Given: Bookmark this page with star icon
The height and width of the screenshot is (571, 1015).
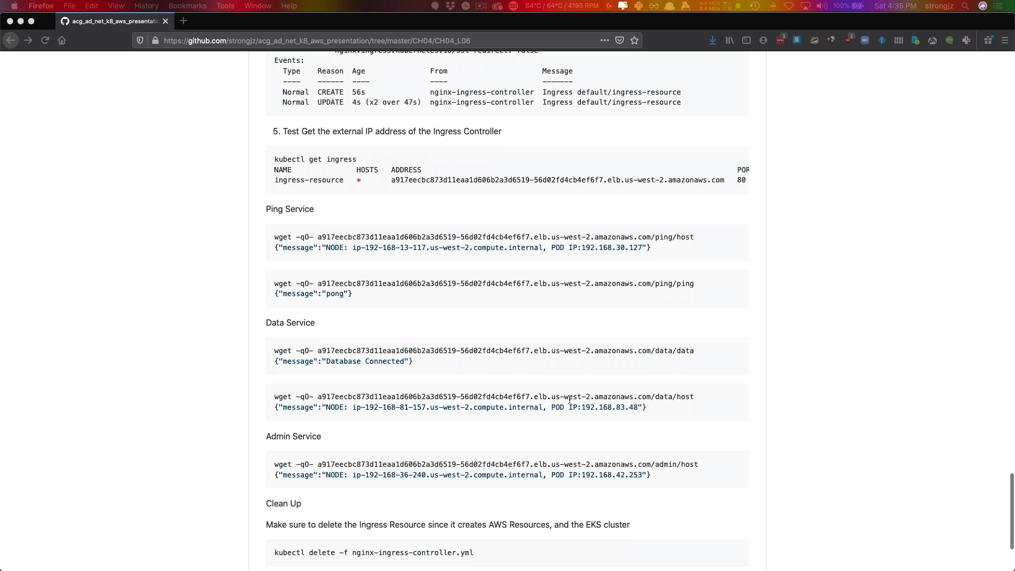Looking at the screenshot, I should point(634,41).
